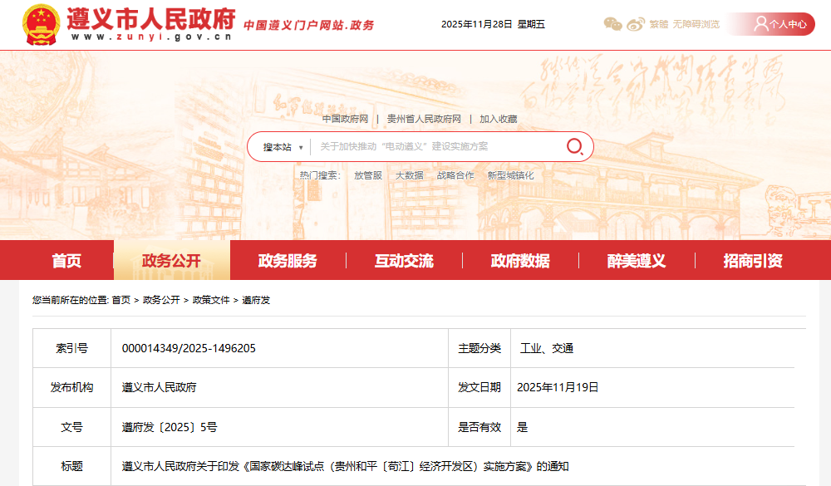Click the Weibo icon in header
This screenshot has height=486, width=831.
point(636,24)
